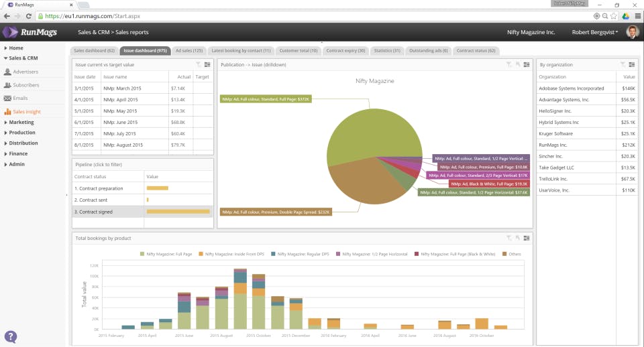The image size is (644, 347).
Task: Click the Full Page $372K pie label
Action: coord(266,99)
